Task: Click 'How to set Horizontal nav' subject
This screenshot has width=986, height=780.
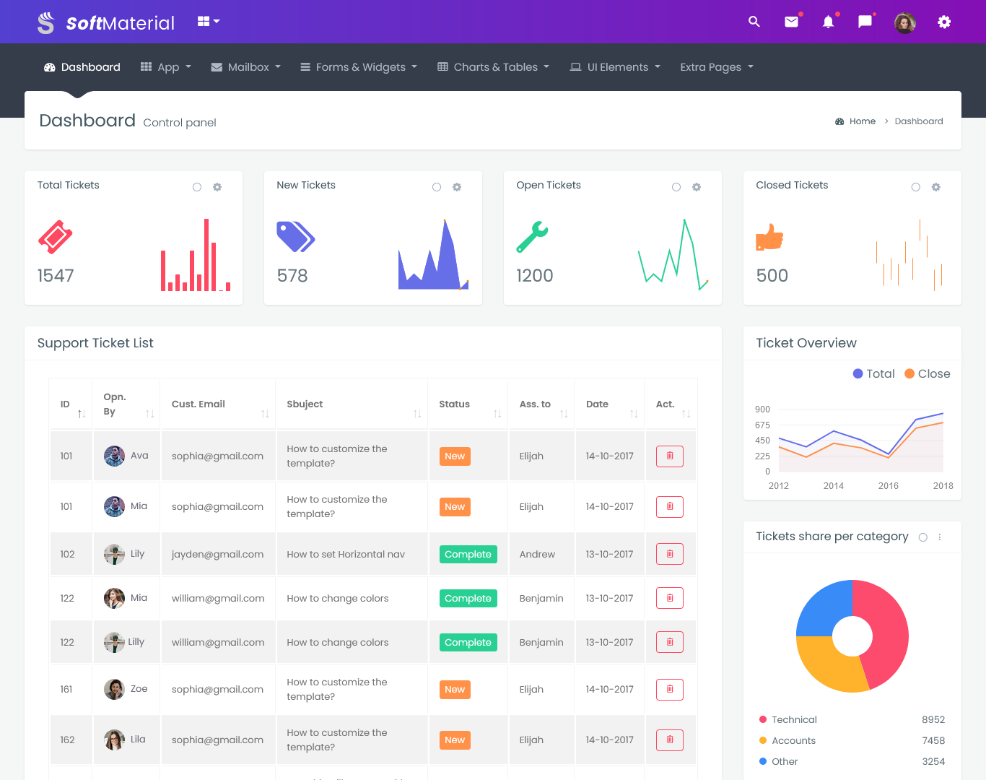Action: 346,555
